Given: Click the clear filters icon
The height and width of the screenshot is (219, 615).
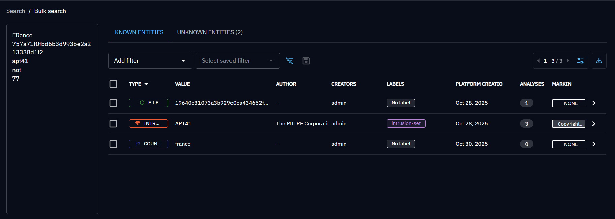Looking at the screenshot, I should pyautogui.click(x=289, y=61).
